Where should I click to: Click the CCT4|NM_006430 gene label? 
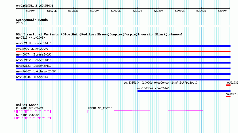(27, 115)
